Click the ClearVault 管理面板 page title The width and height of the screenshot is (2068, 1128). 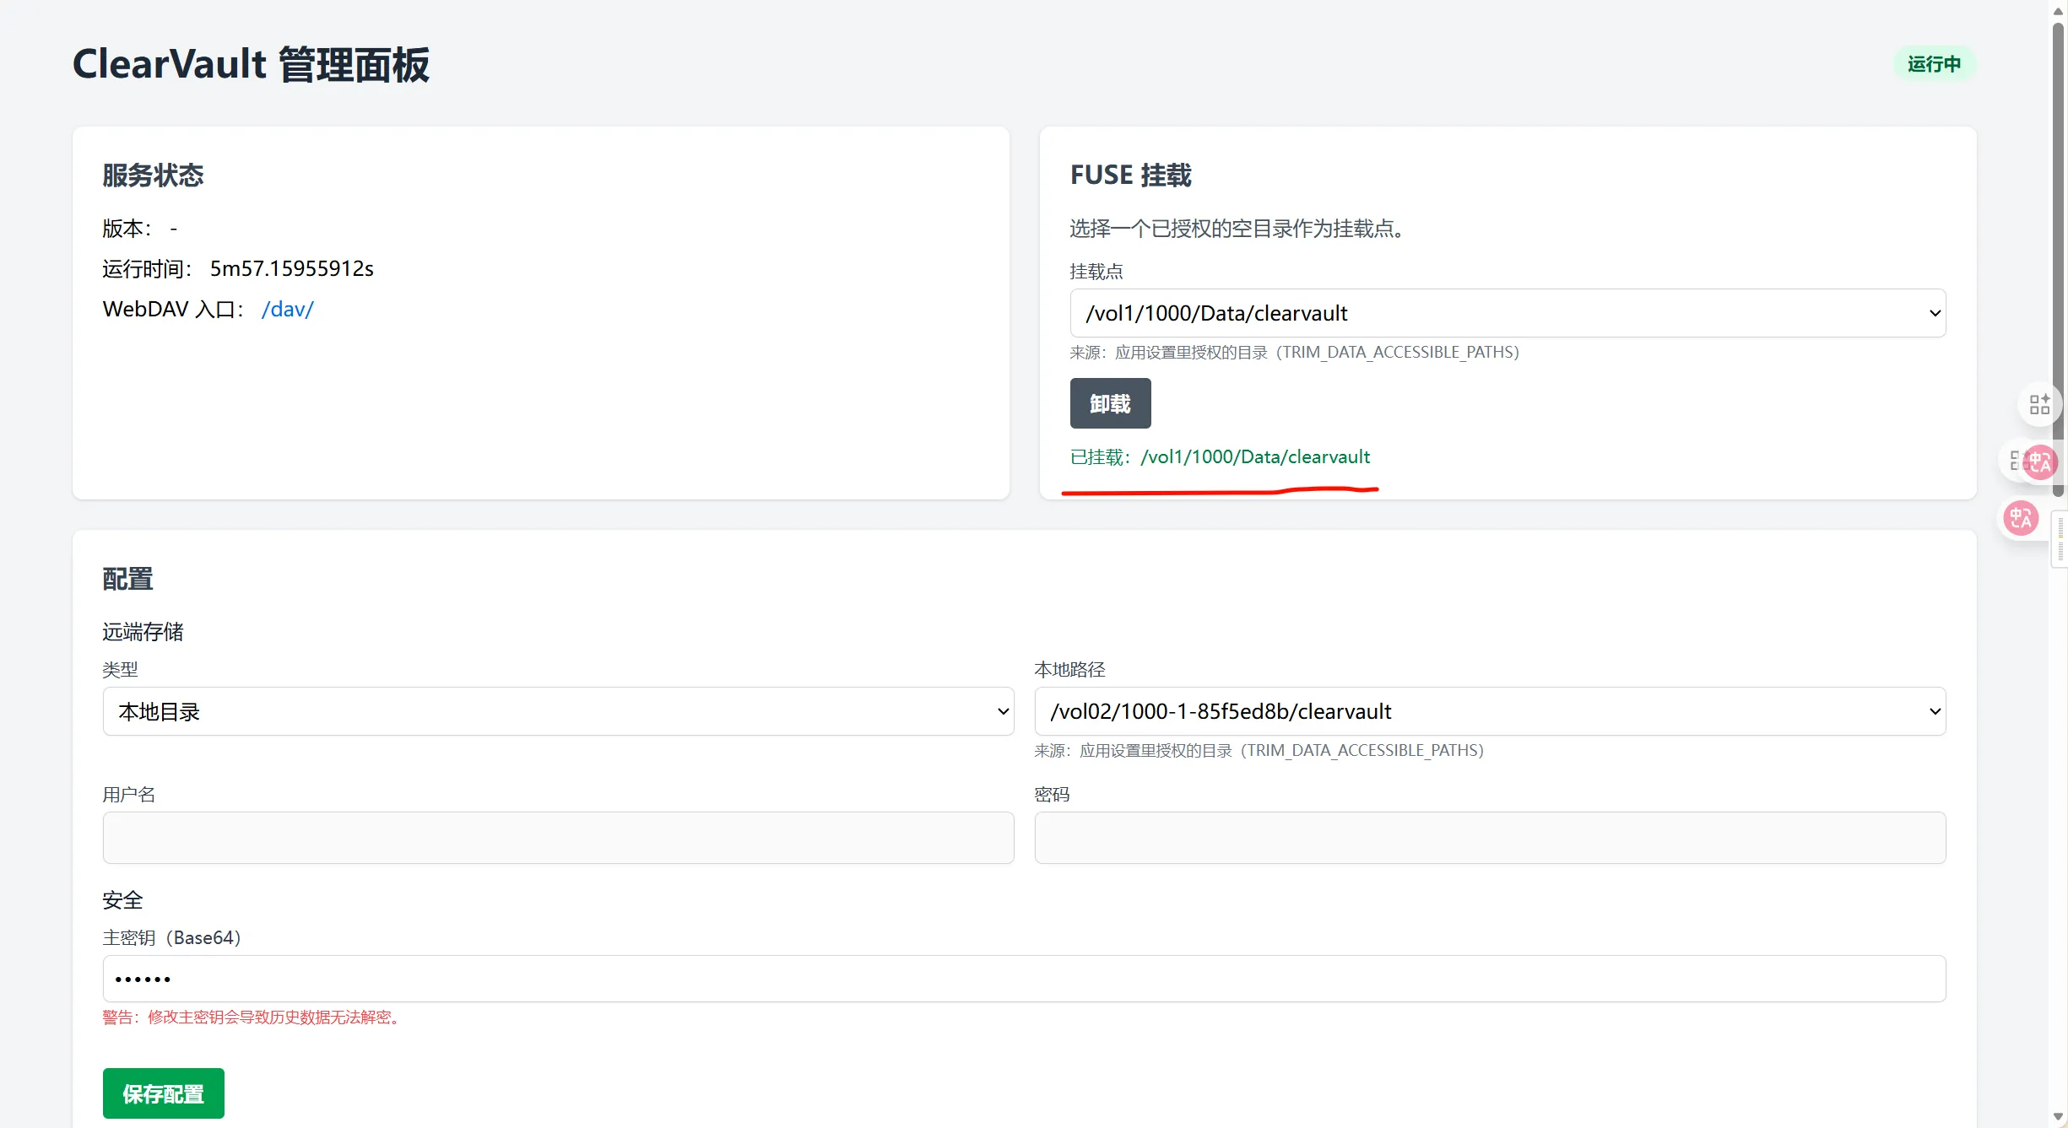pyautogui.click(x=251, y=65)
